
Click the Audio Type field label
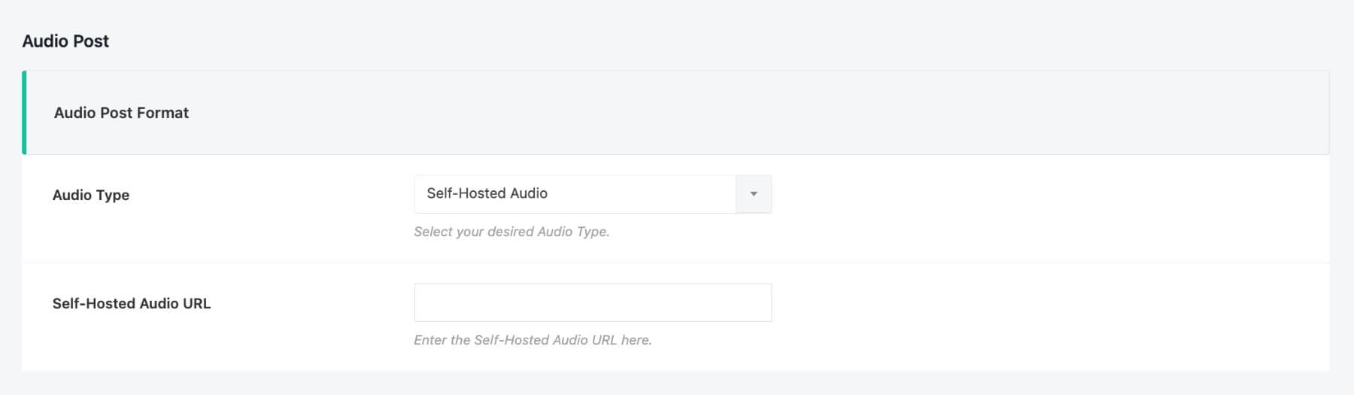(x=91, y=195)
